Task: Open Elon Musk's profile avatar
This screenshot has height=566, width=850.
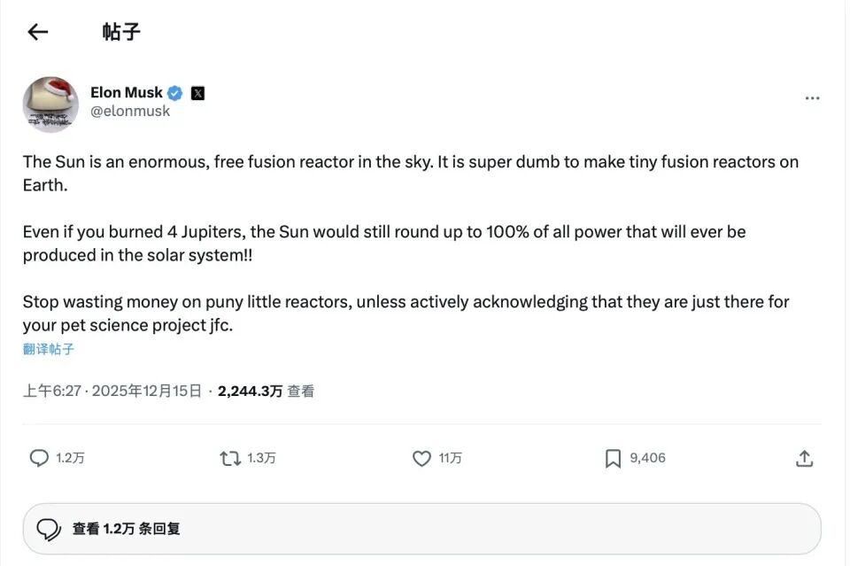Action: (x=50, y=104)
